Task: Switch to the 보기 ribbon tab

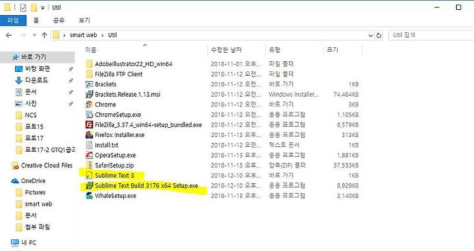Action: coord(84,20)
